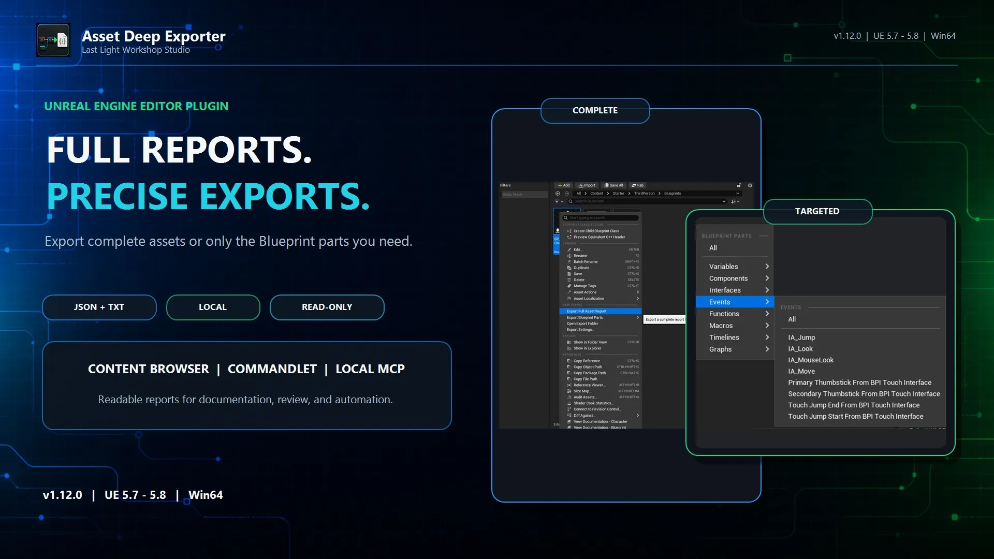Expand the Variables submenu in Blueprint Parts

(735, 267)
